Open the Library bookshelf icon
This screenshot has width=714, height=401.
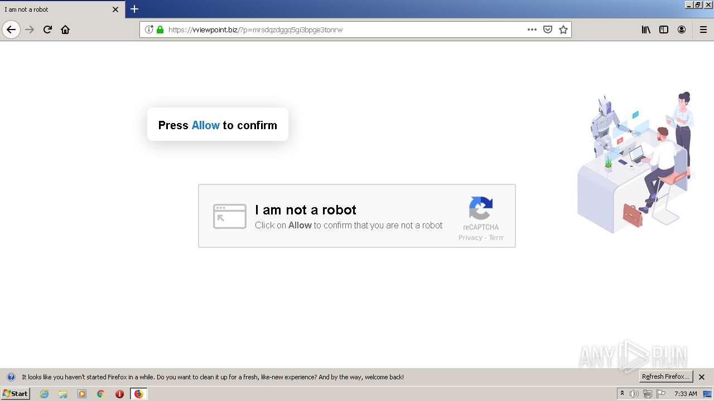[646, 30]
